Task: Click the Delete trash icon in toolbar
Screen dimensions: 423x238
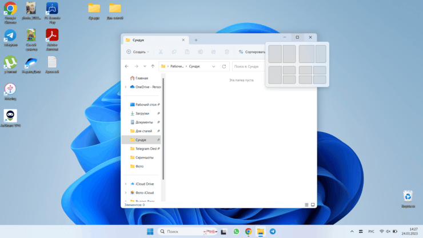Action: pyautogui.click(x=226, y=52)
